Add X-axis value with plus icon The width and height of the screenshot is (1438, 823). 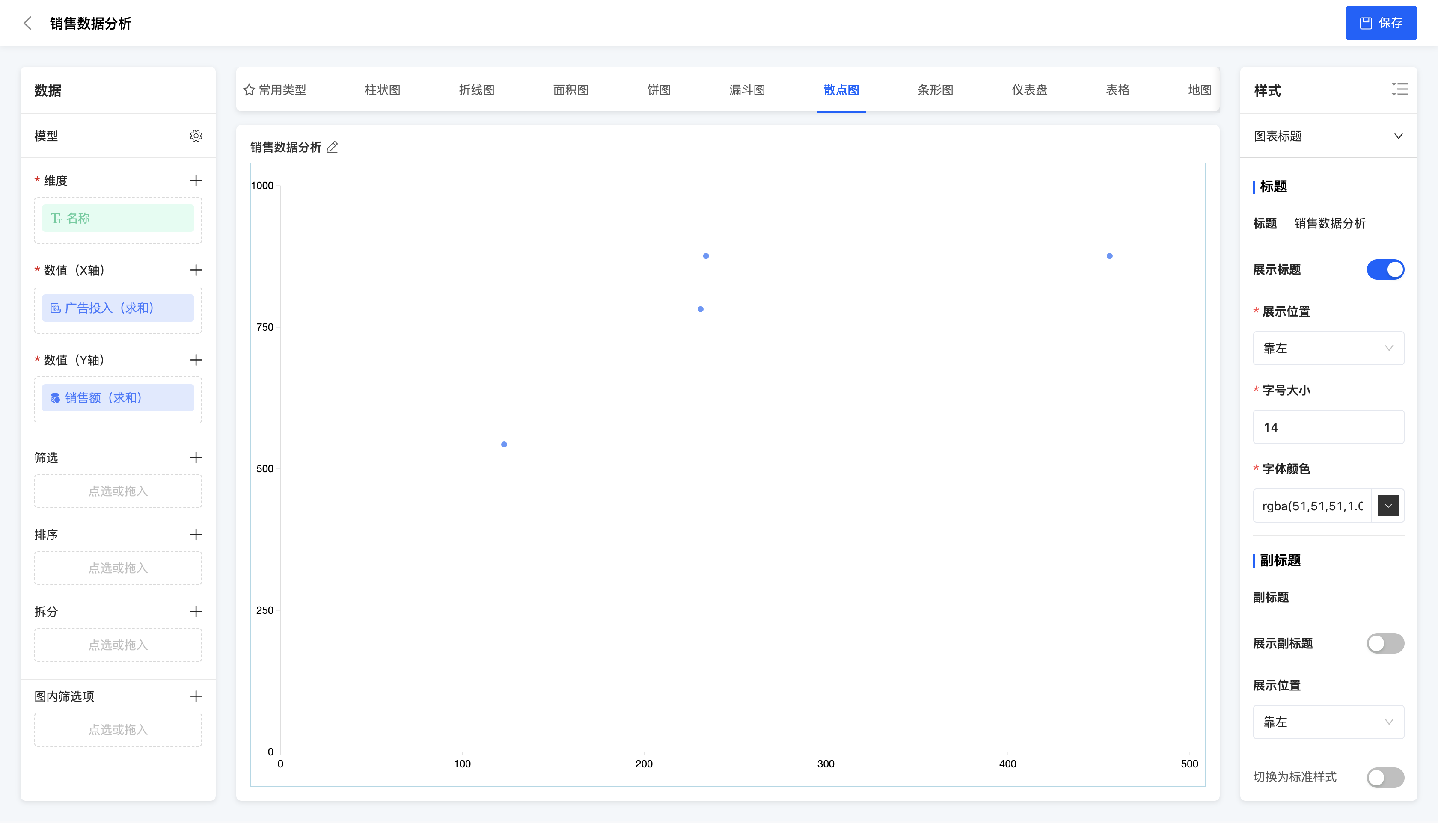[x=196, y=270]
